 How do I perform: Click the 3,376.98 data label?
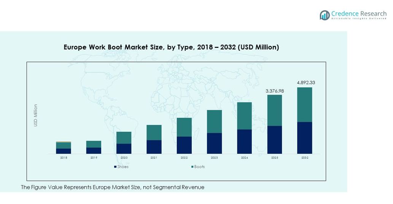[x=275, y=91]
